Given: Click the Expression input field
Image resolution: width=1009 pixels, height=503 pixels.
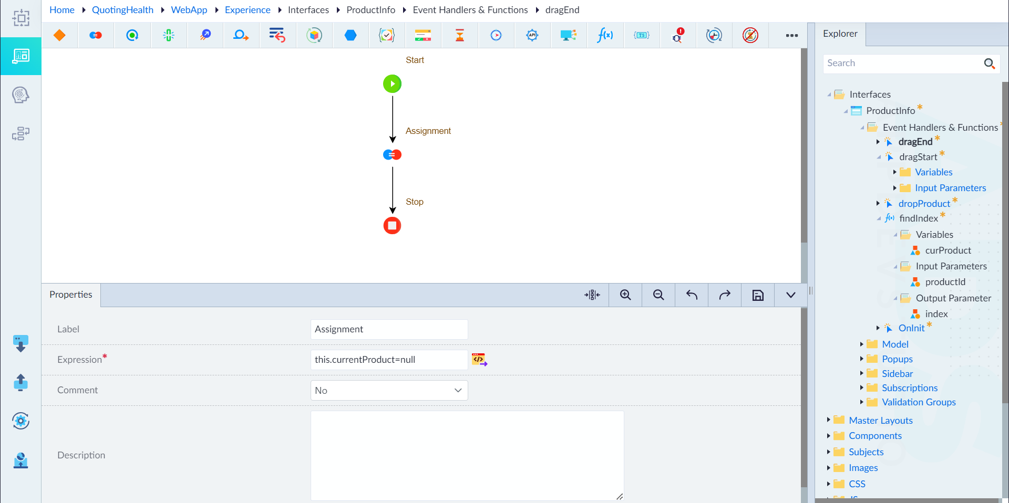Looking at the screenshot, I should (x=389, y=360).
